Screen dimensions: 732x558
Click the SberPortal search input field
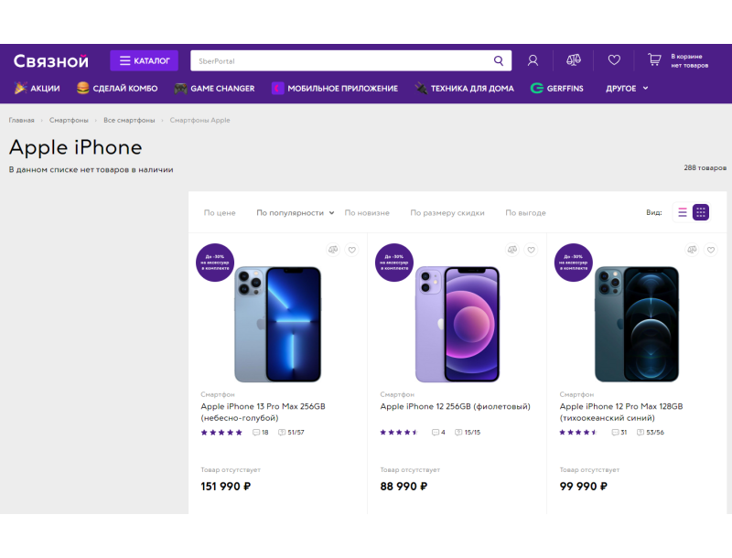(x=339, y=61)
